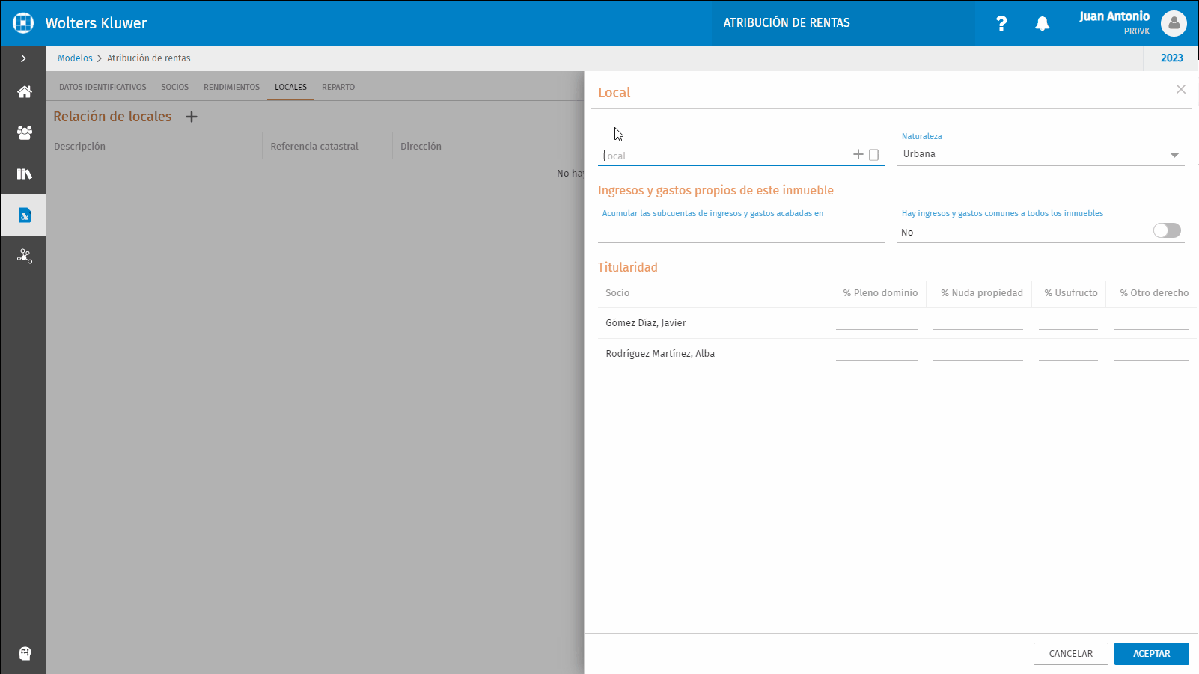Click Nuda propiedad field for Rodríguez Martínez, Alba
This screenshot has height=674, width=1199.
pyautogui.click(x=977, y=353)
